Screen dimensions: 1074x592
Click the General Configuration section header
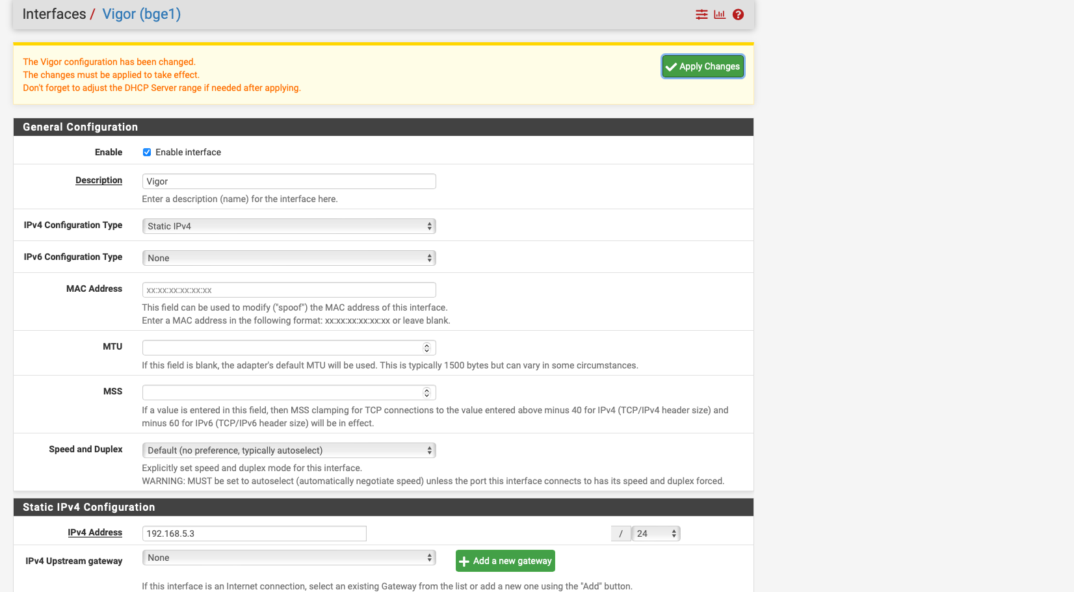click(384, 127)
